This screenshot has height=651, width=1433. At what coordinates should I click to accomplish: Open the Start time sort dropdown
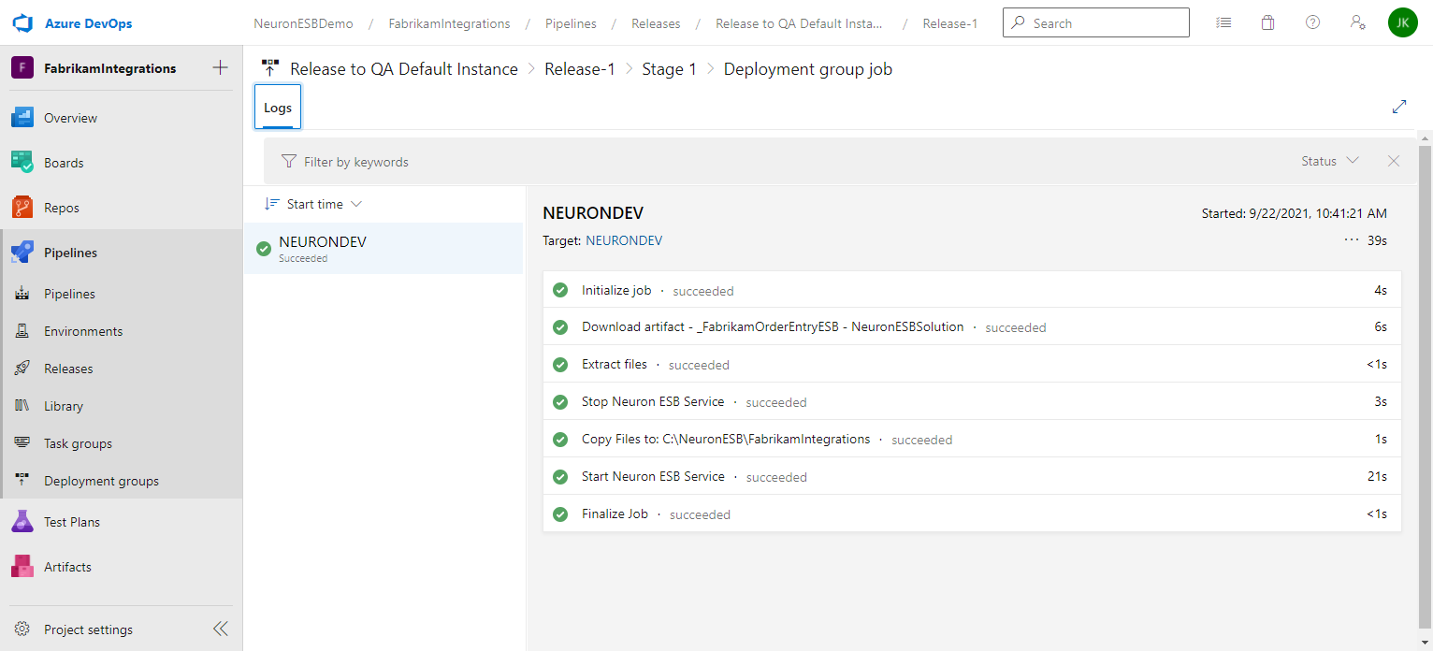click(x=313, y=204)
